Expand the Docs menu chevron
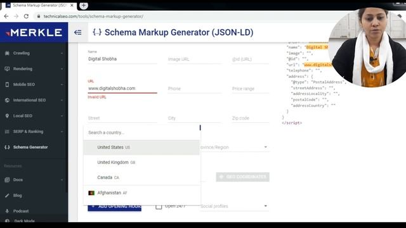 tap(62, 180)
